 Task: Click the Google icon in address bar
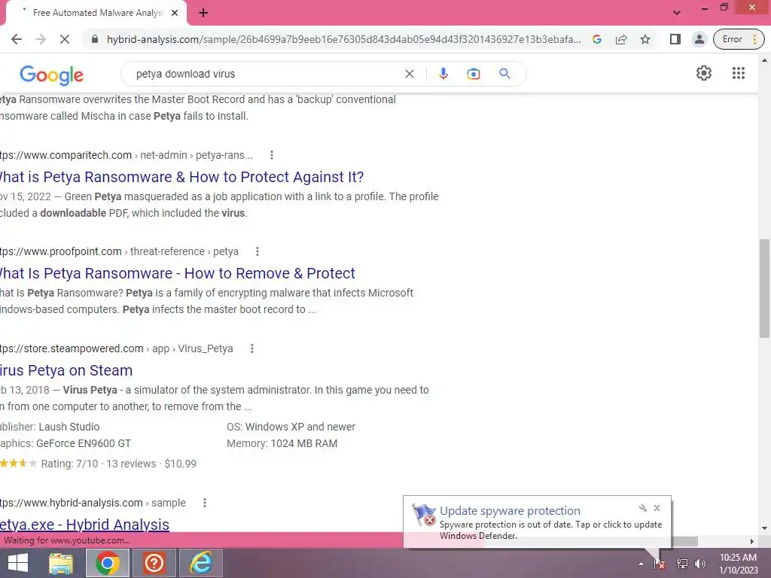pyautogui.click(x=597, y=39)
